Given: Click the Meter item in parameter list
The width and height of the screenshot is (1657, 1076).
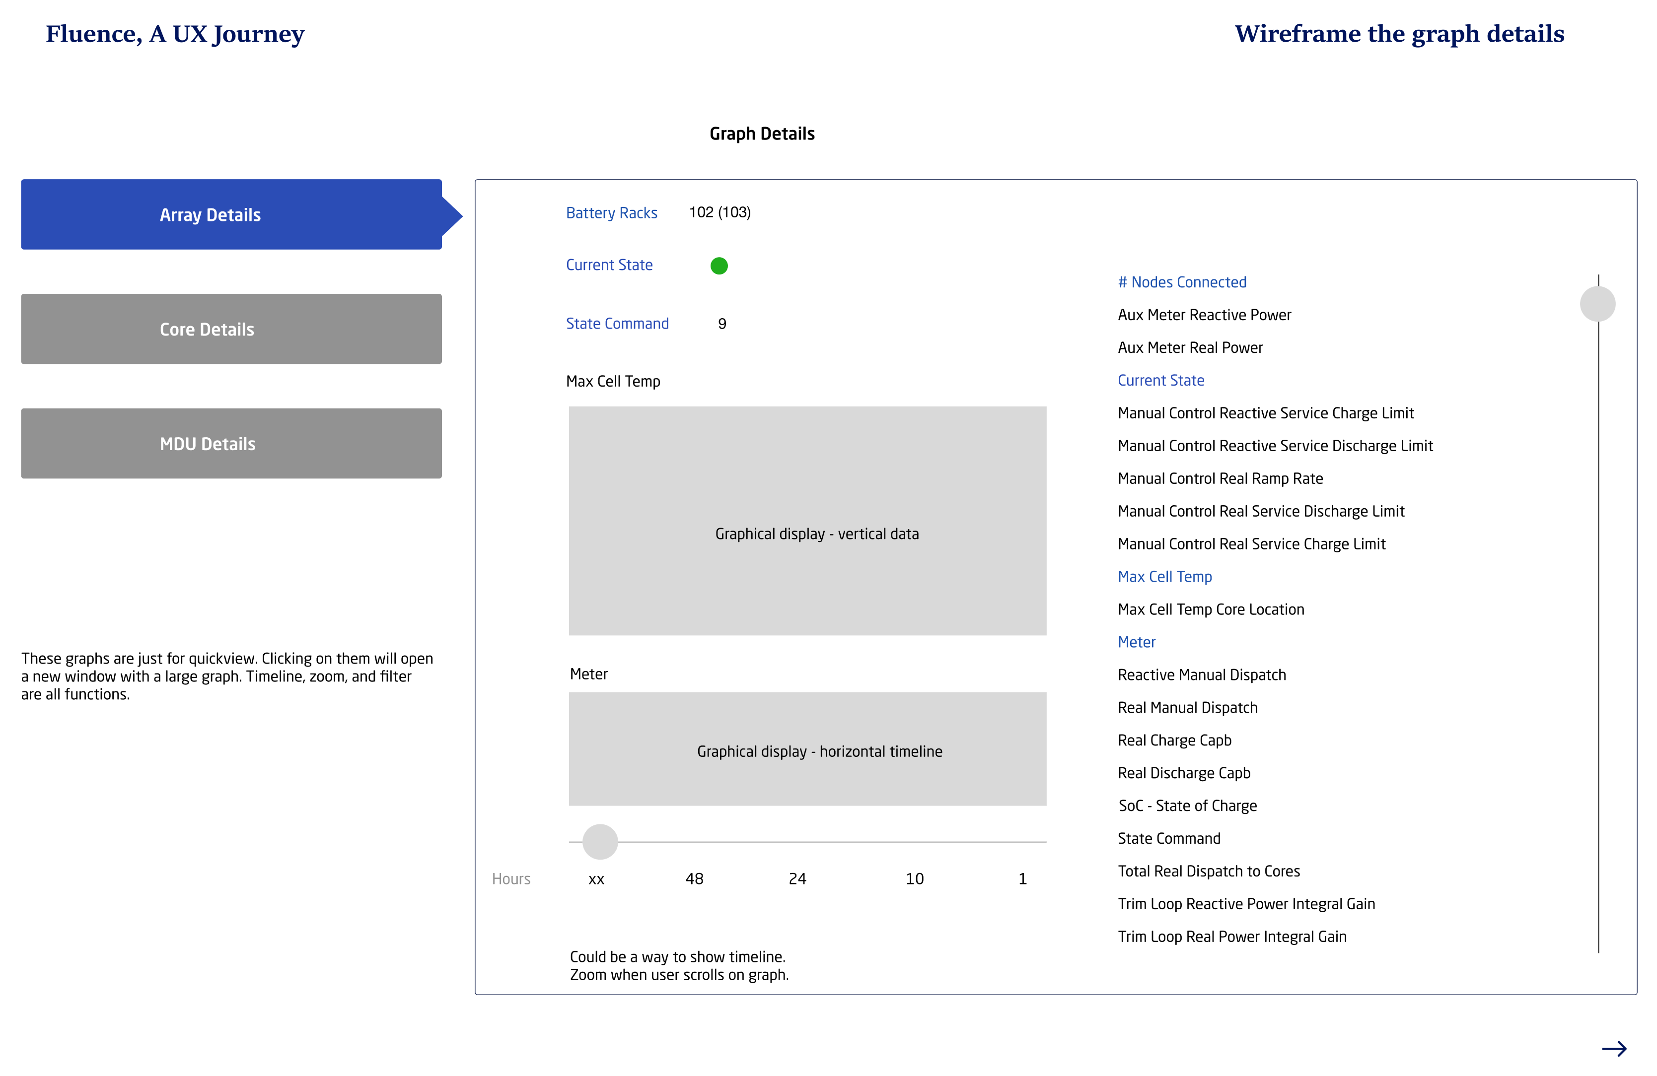Looking at the screenshot, I should [1136, 642].
